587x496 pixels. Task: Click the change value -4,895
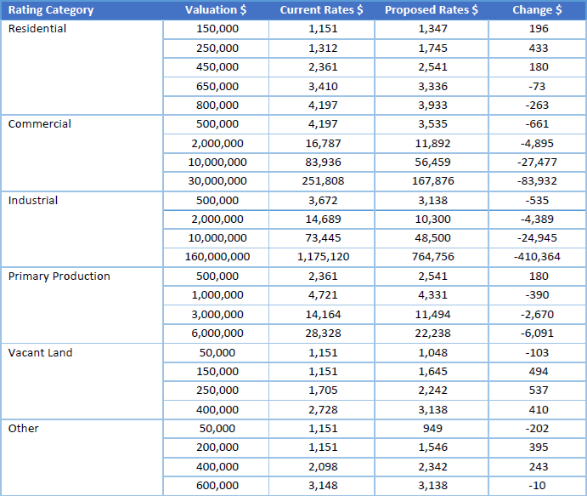[x=537, y=144]
